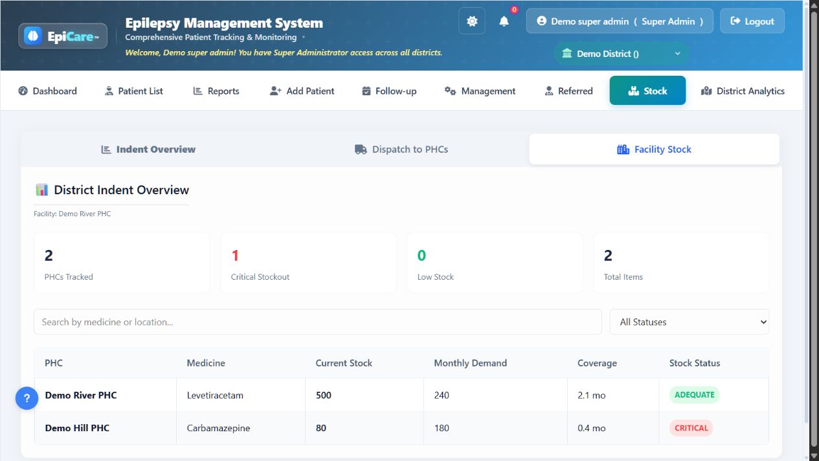Click the Dashboard palette icon
This screenshot has height=461, width=819.
pyautogui.click(x=23, y=91)
